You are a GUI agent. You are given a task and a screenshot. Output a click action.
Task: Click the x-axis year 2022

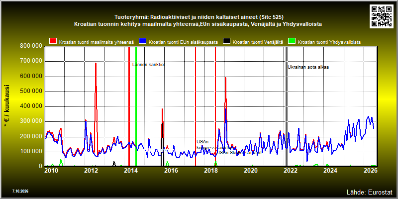(x=291, y=170)
